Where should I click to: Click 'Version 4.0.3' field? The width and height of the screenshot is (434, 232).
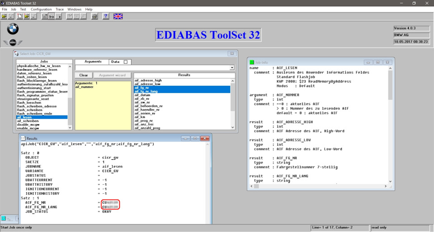pos(411,28)
